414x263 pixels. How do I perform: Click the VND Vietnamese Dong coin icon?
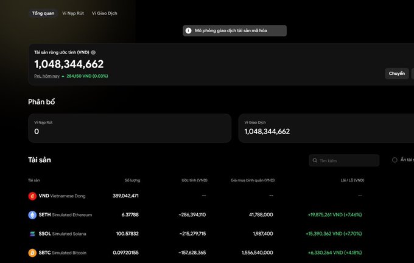pyautogui.click(x=32, y=196)
